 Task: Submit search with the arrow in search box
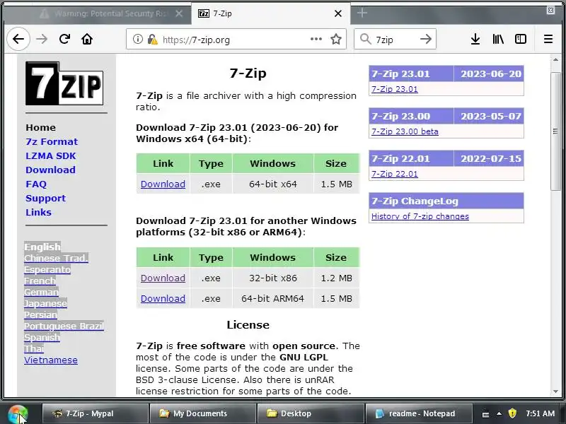pos(426,39)
